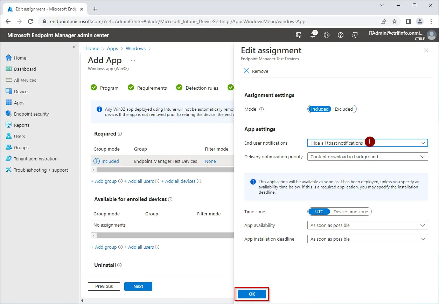This screenshot has width=439, height=304.
Task: Open the Cloud Shell/directory icon in header
Action: click(299, 35)
